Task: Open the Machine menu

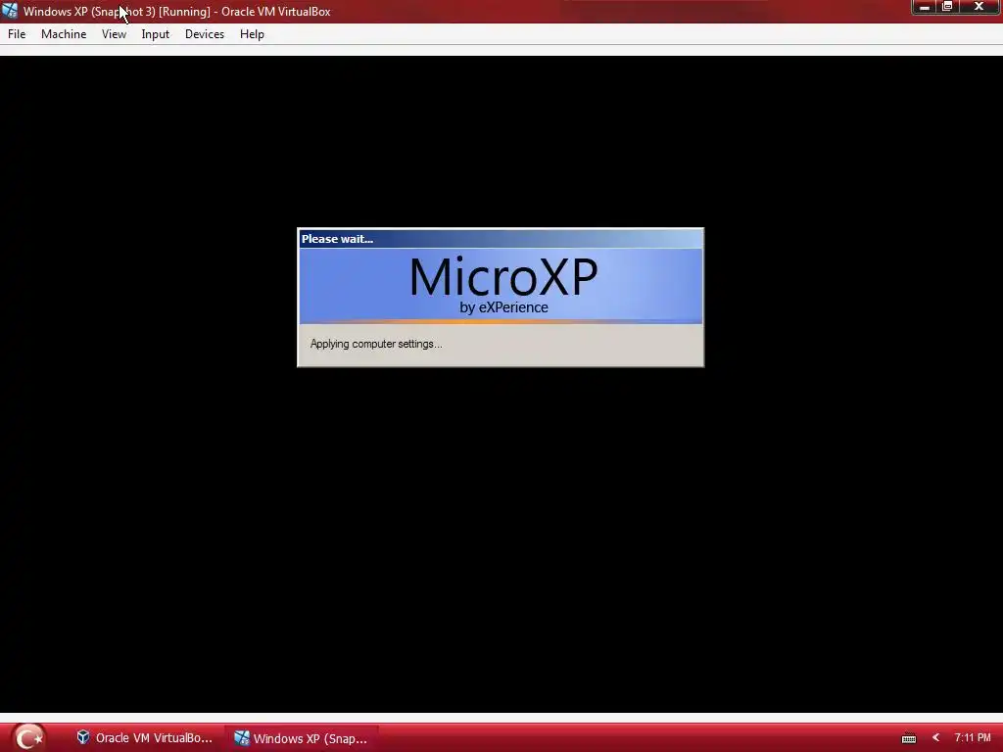Action: 64,34
